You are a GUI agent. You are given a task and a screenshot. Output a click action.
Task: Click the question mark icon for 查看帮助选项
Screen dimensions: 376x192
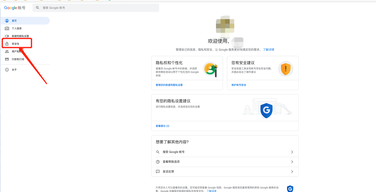(158, 162)
